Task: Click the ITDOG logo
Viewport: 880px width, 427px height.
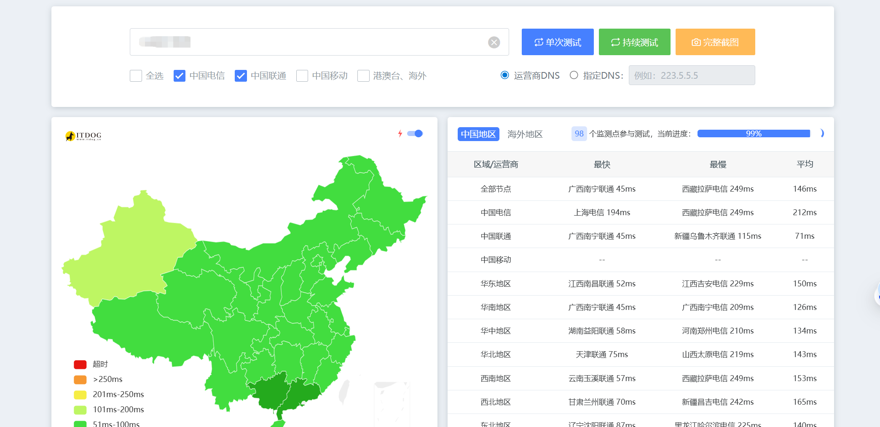Action: coord(83,136)
